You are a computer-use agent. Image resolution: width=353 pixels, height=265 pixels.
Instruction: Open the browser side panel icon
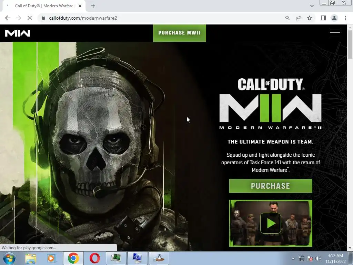(x=323, y=18)
